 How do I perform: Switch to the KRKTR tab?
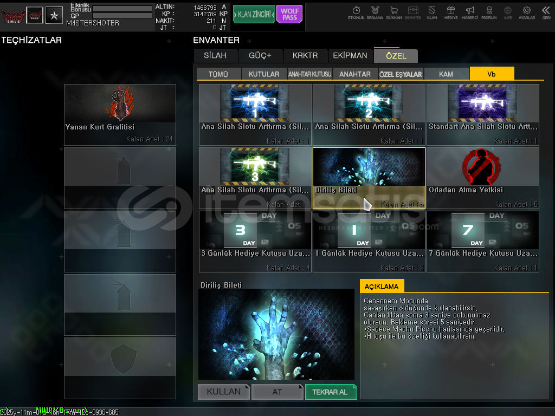coord(305,56)
